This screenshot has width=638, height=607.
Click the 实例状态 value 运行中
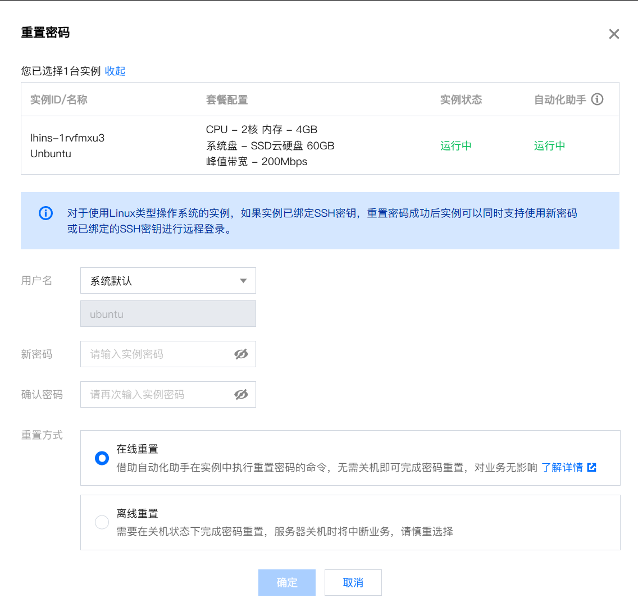pyautogui.click(x=456, y=145)
